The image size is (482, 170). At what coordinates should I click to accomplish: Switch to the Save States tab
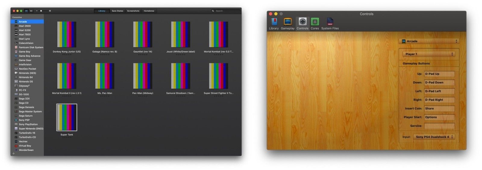click(117, 11)
